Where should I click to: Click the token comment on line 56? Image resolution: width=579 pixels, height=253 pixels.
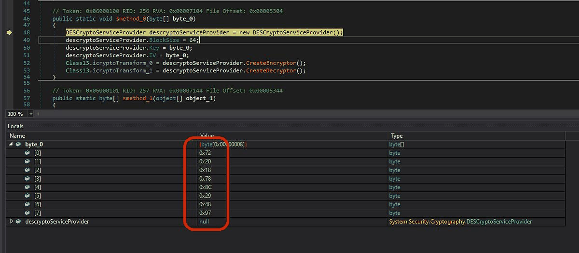[x=166, y=91]
